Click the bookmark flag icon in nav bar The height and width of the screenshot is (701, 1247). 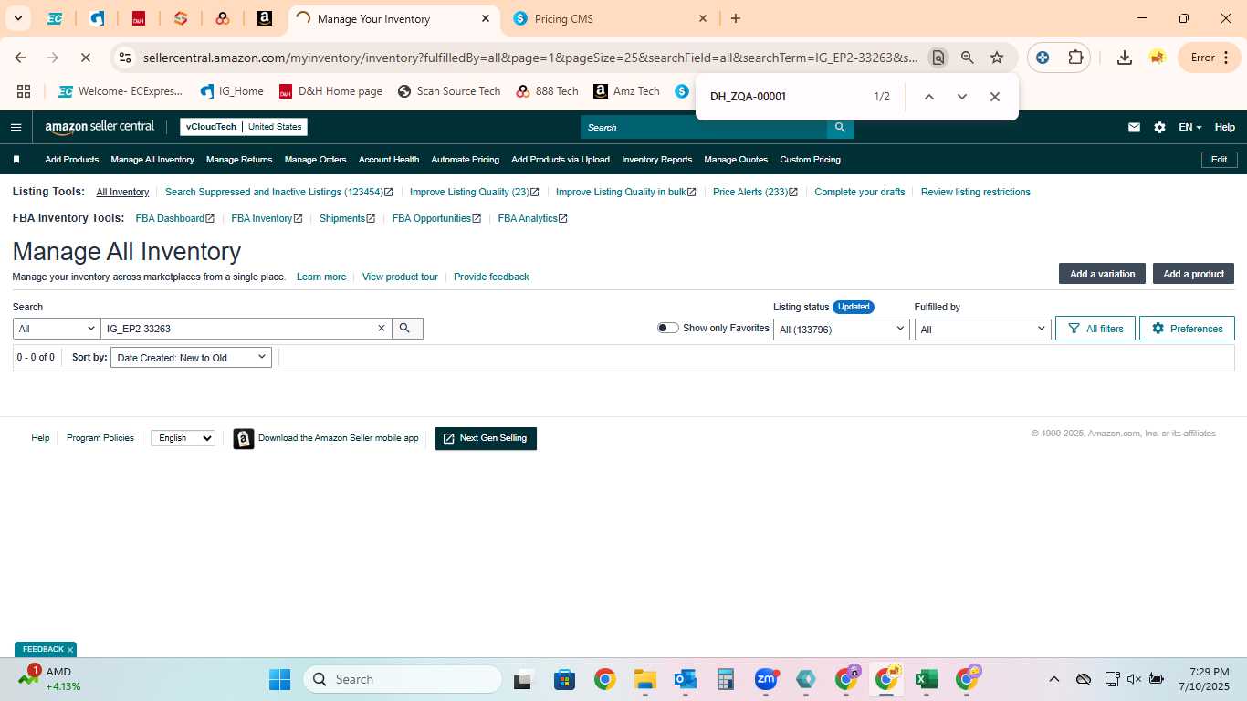pos(16,160)
